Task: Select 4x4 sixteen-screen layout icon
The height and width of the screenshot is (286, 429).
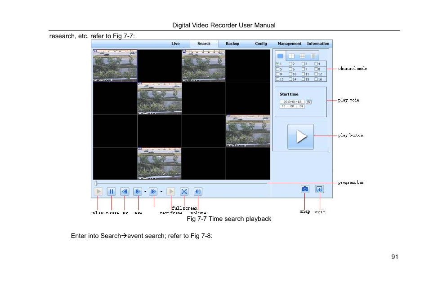Action: 313,56
